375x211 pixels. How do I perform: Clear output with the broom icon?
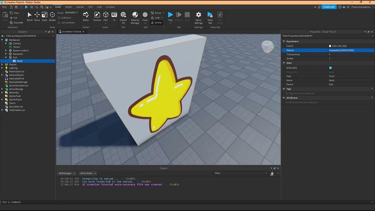point(272,173)
